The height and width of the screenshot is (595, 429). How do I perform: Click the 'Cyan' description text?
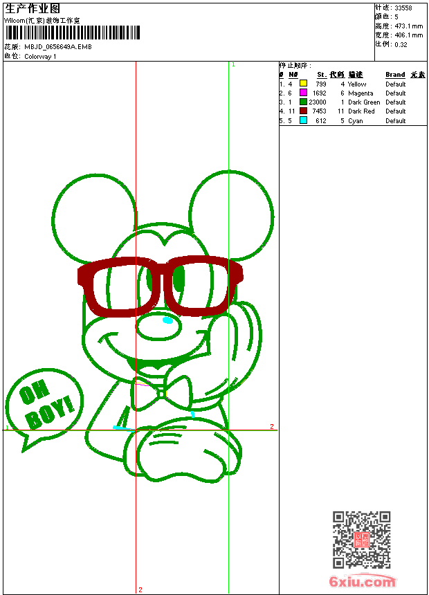[356, 121]
